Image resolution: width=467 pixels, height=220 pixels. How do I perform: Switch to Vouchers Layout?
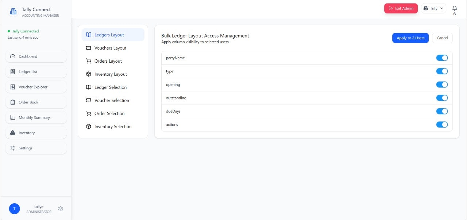113,48
